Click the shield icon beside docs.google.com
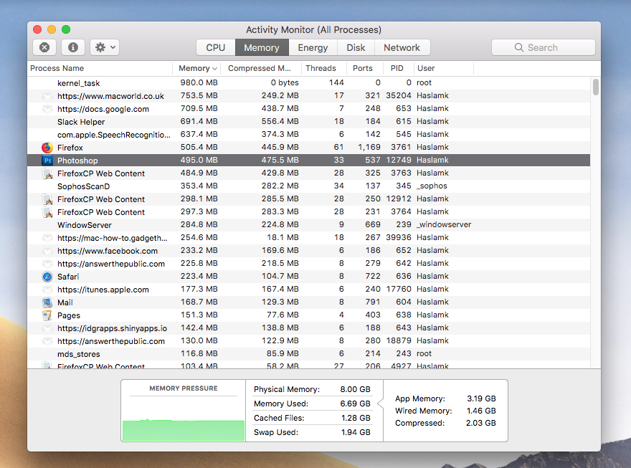This screenshot has height=468, width=631. click(x=47, y=109)
